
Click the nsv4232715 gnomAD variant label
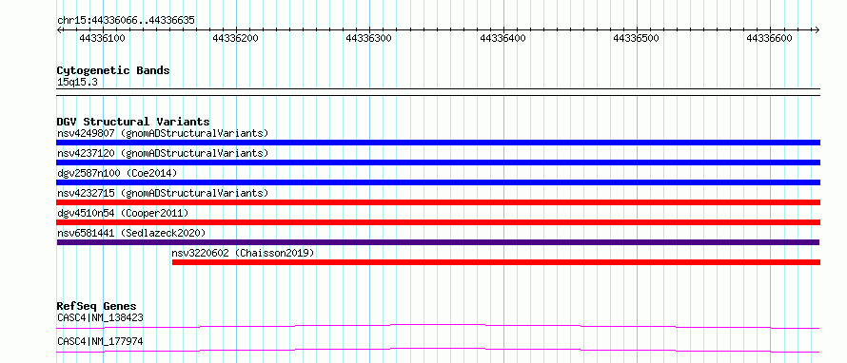pyautogui.click(x=163, y=193)
